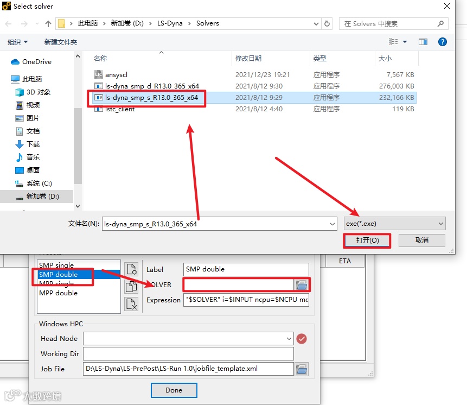Select 此电脑 in navigation pane
The image size is (467, 405).
26,79
